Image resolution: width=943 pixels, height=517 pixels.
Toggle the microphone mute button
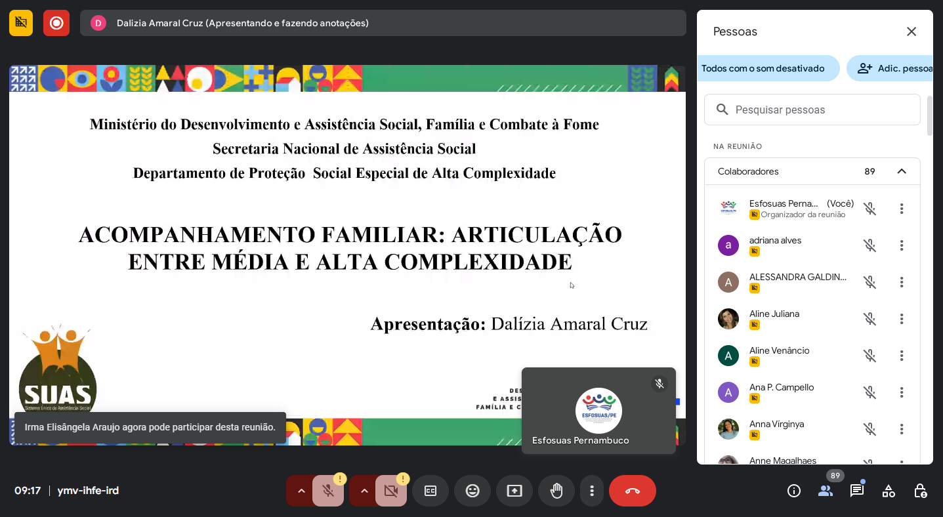click(x=329, y=491)
